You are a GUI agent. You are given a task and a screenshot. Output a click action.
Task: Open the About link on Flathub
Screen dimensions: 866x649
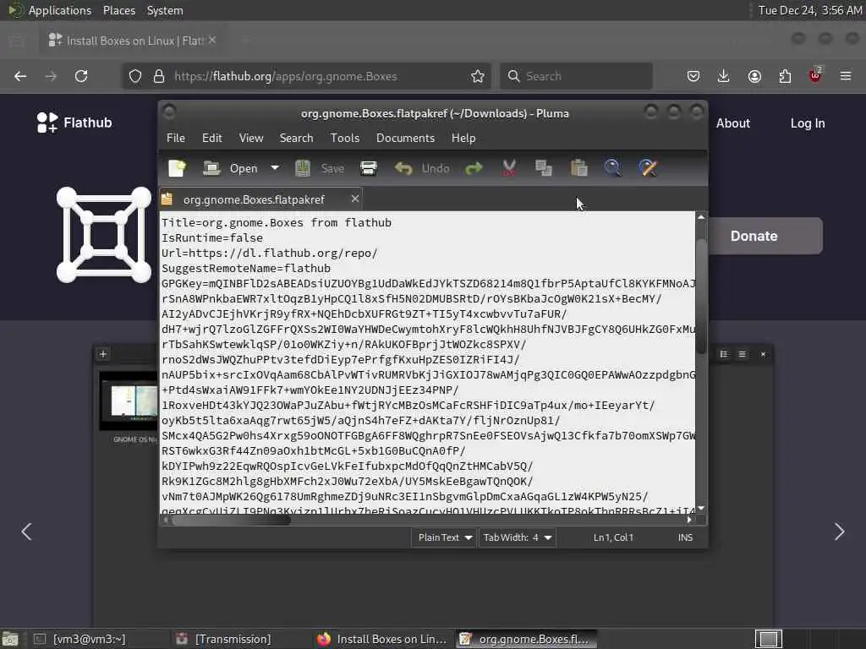point(733,123)
